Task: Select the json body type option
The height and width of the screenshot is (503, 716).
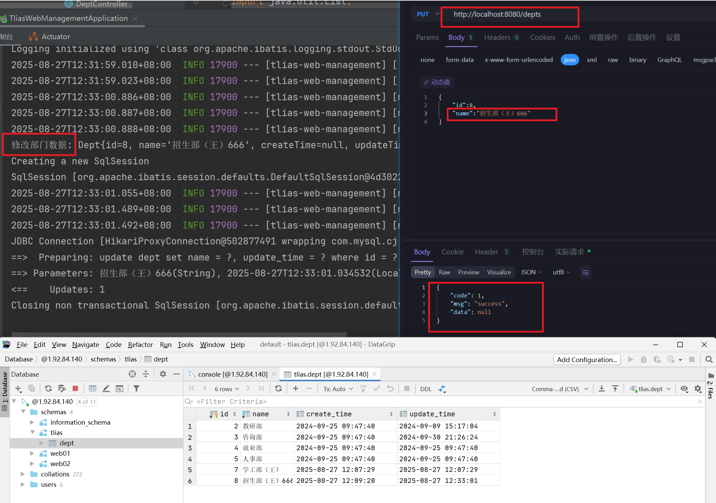Action: pyautogui.click(x=570, y=60)
